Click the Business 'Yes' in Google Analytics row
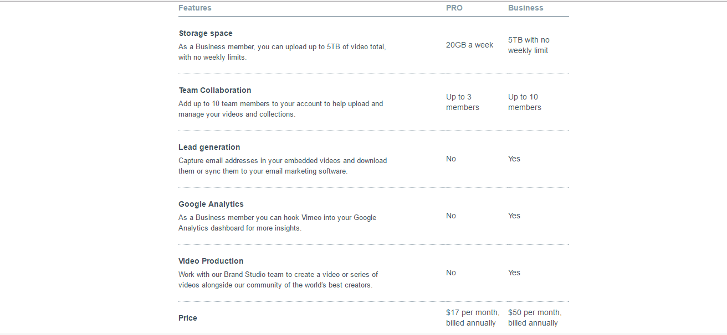 tap(514, 216)
